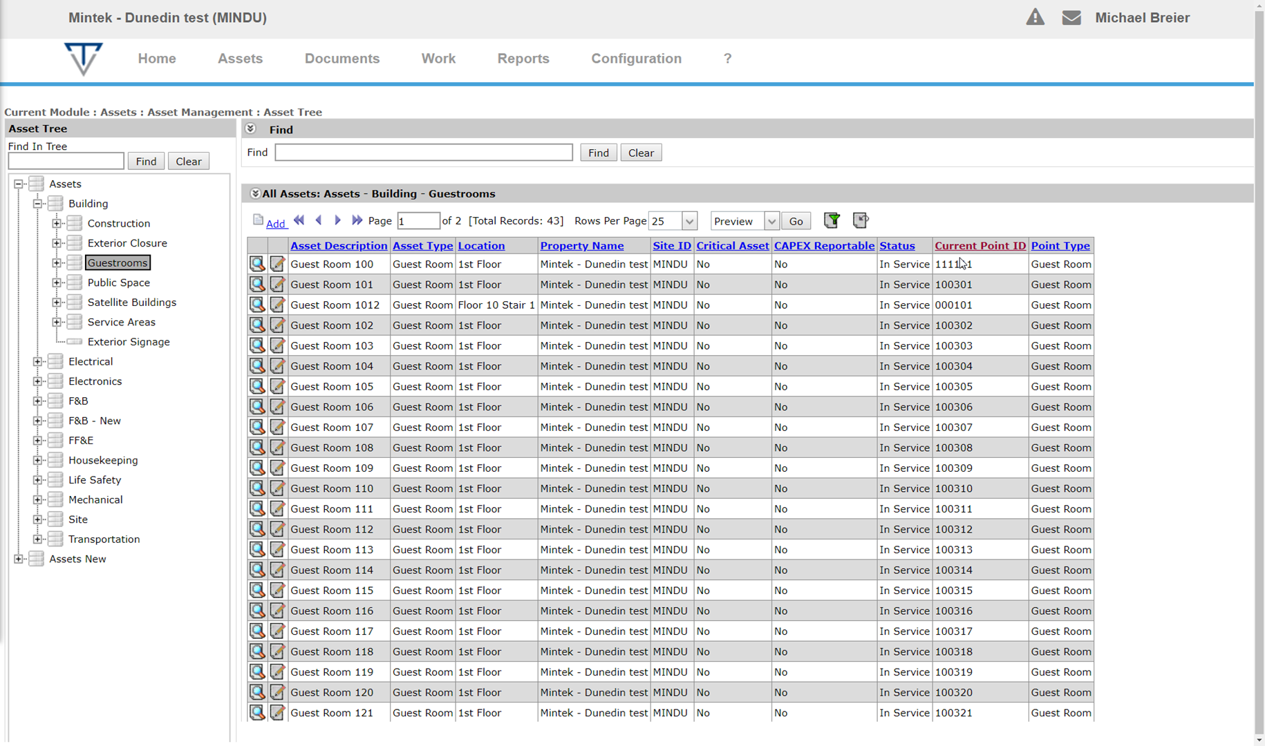Viewport: 1265px width, 746px height.
Task: Click the Find In Tree text field
Action: (66, 162)
